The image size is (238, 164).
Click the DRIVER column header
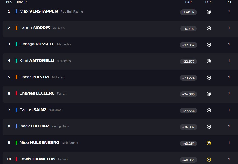tap(21, 2)
